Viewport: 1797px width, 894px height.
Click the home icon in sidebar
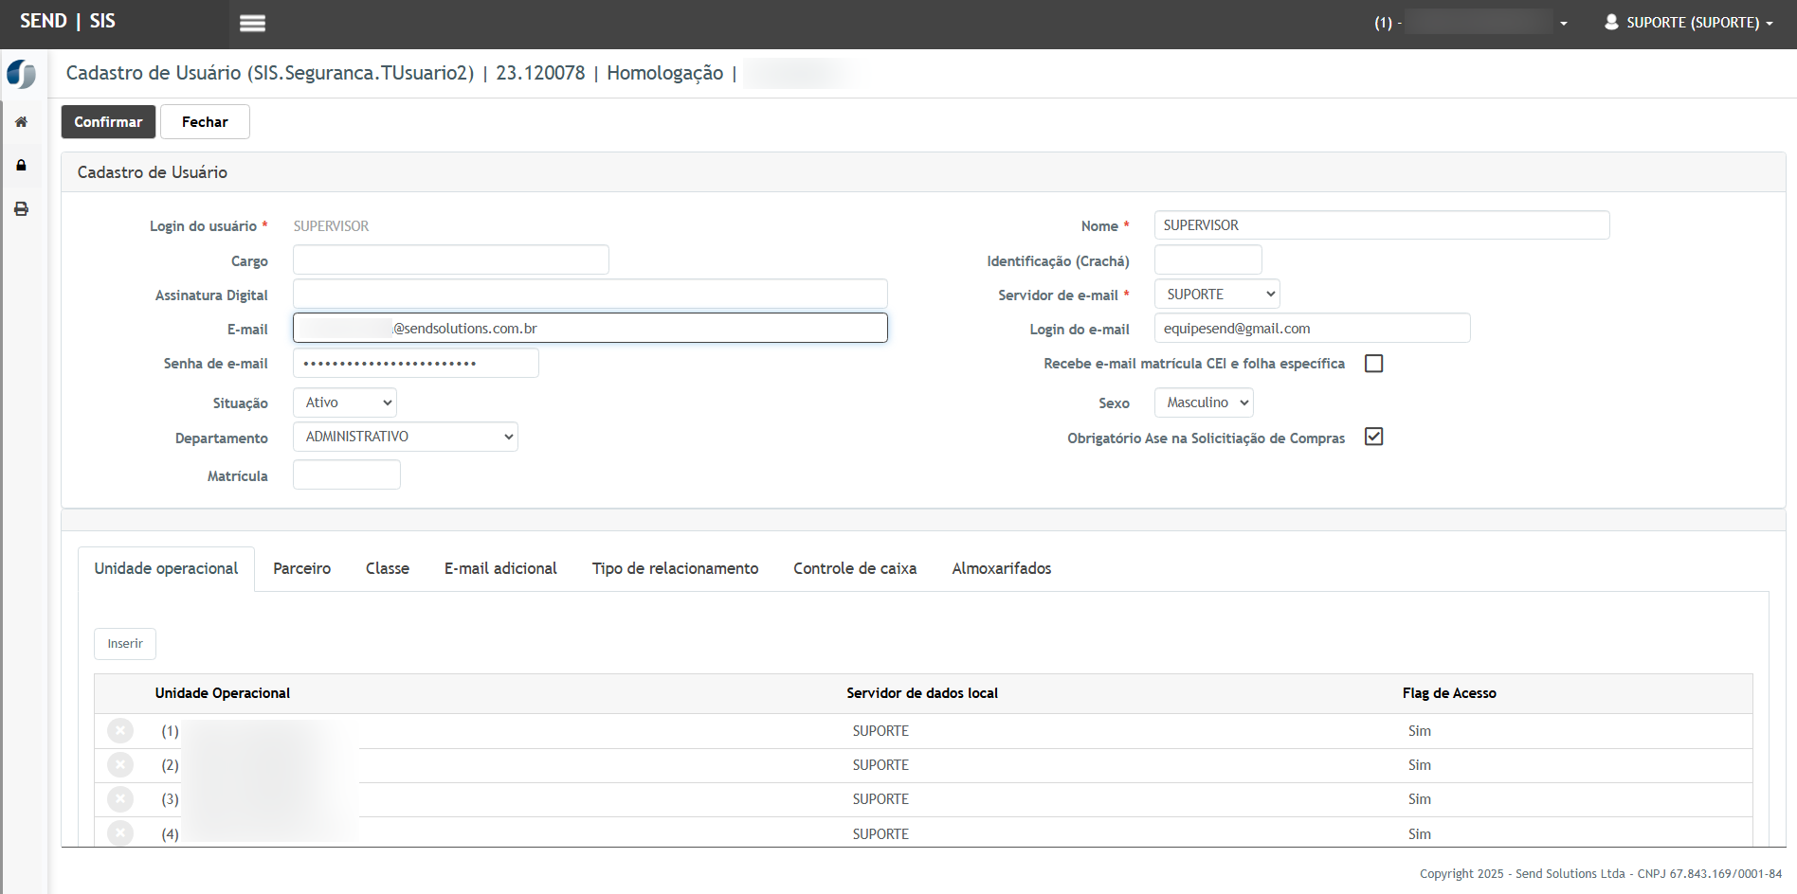tap(21, 122)
